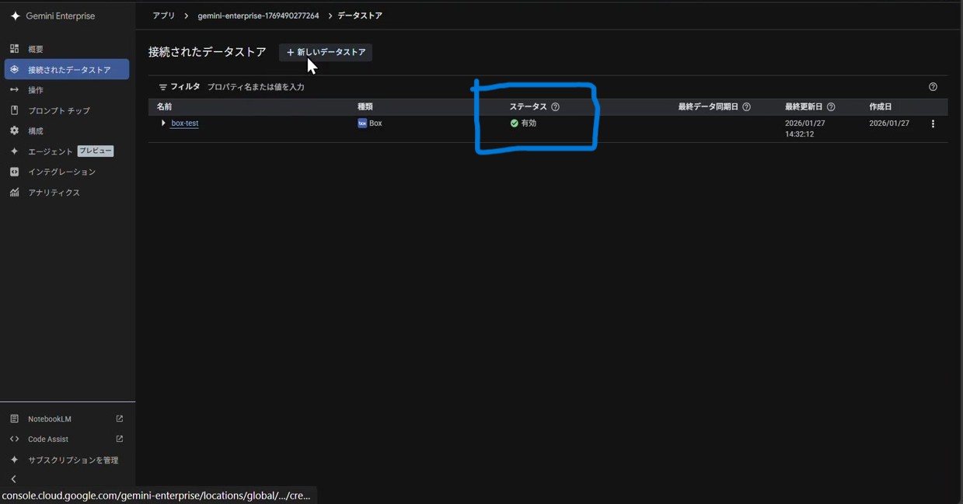Open the 構成 settings gear item
The height and width of the screenshot is (504, 963).
(x=36, y=131)
